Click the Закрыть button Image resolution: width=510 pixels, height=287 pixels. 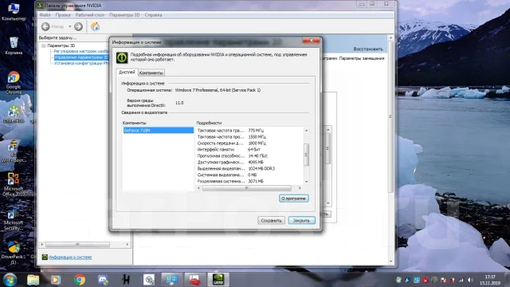coord(301,220)
